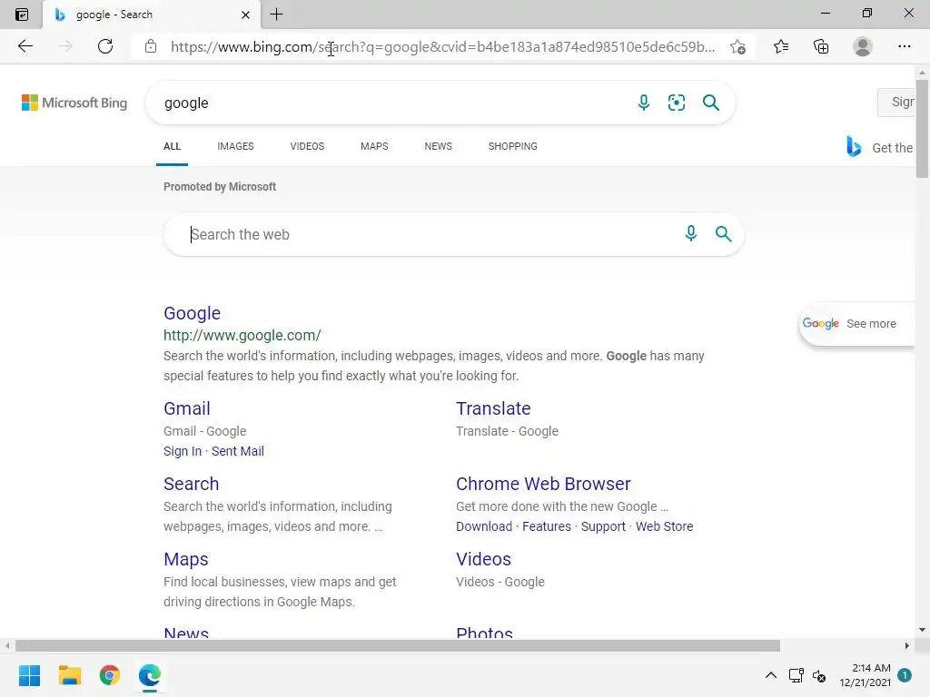Click magnifier in 'Search the web' box
The height and width of the screenshot is (697, 930).
pyautogui.click(x=723, y=233)
